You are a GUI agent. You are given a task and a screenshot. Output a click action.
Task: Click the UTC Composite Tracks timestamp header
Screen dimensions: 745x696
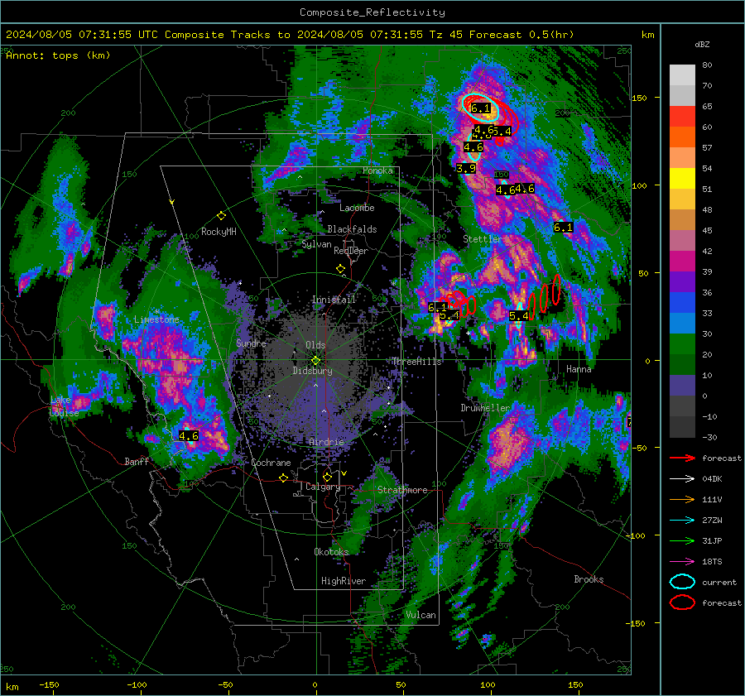290,35
